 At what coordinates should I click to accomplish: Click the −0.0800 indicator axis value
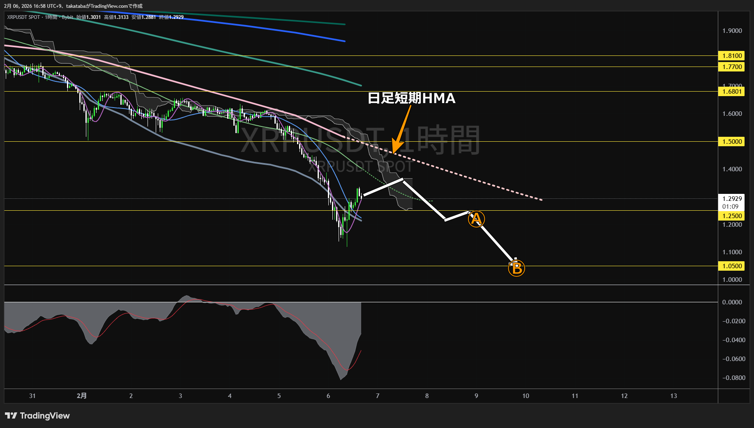[733, 378]
